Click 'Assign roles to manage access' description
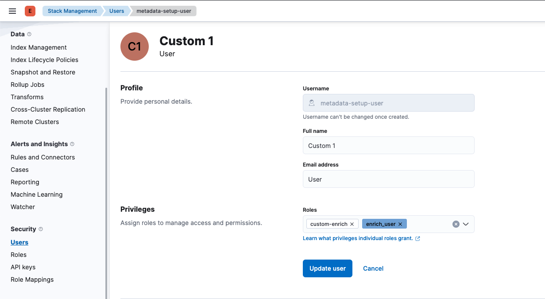The height and width of the screenshot is (299, 545). pyautogui.click(x=191, y=223)
